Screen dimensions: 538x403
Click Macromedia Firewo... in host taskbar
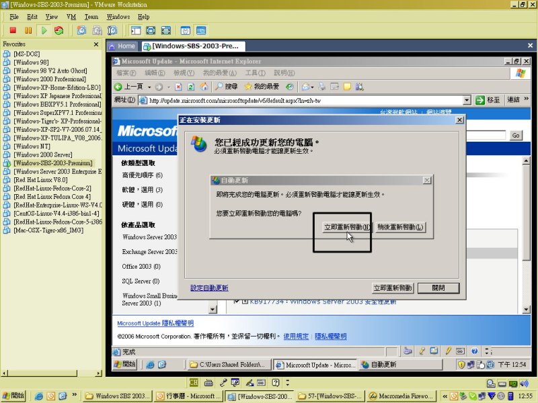401,396
